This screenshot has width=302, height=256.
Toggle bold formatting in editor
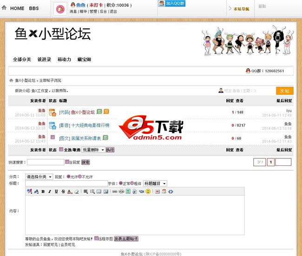click(x=43, y=191)
